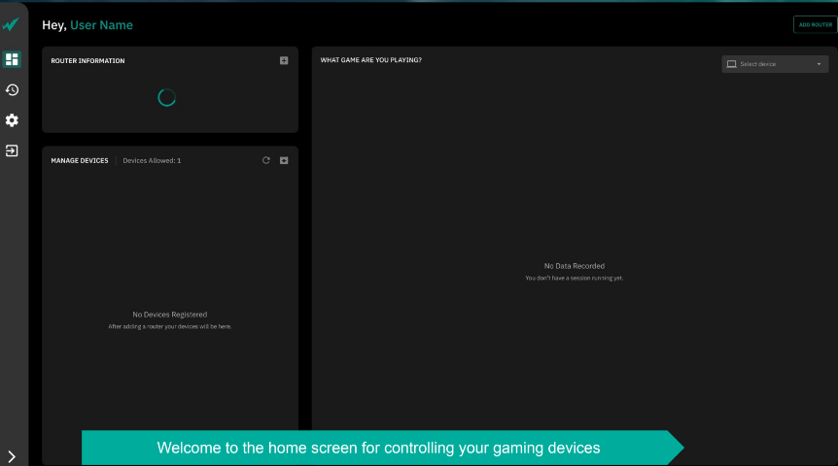
Task: Open the session history clock icon
Action: pyautogui.click(x=12, y=89)
